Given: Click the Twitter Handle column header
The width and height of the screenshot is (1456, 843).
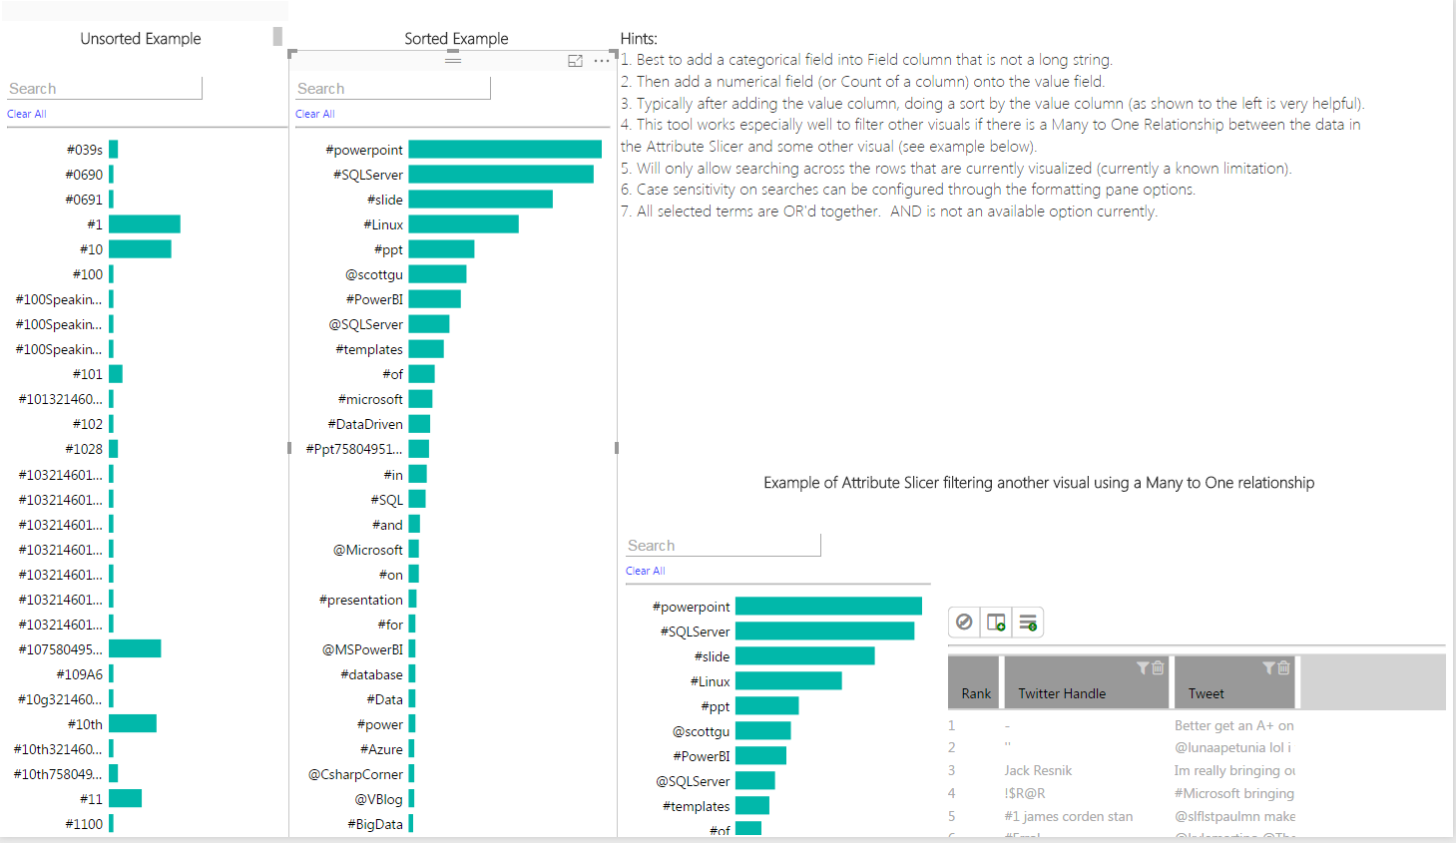Looking at the screenshot, I should pyautogui.click(x=1088, y=682).
